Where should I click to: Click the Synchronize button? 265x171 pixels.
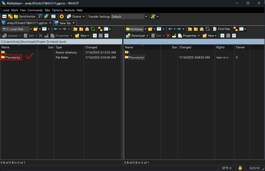pyautogui.click(x=25, y=16)
